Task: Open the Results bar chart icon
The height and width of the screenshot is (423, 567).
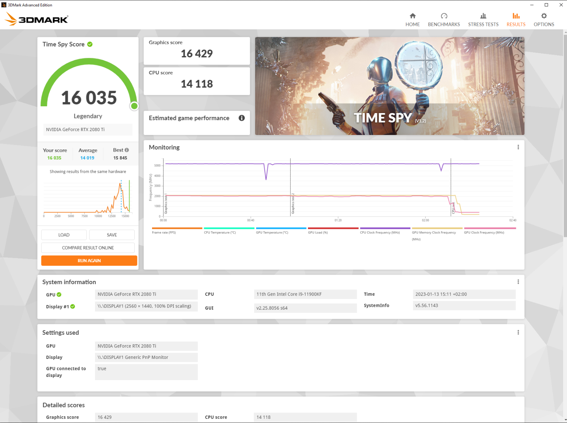Action: click(516, 16)
